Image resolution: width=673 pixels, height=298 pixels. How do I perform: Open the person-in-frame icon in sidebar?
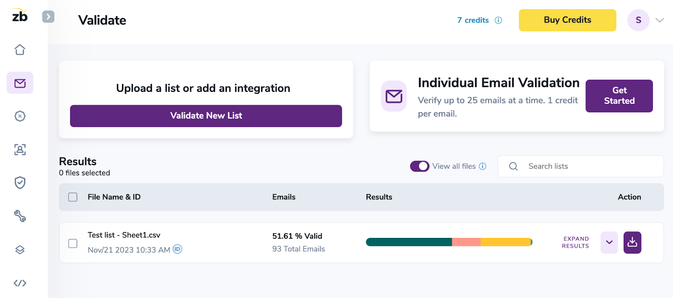[x=20, y=149]
